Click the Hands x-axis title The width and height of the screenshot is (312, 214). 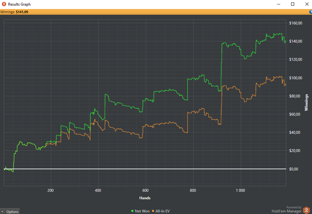[145, 198]
